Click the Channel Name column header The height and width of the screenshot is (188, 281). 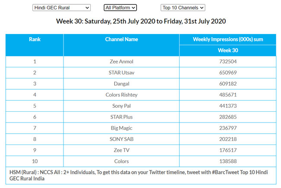(x=121, y=39)
